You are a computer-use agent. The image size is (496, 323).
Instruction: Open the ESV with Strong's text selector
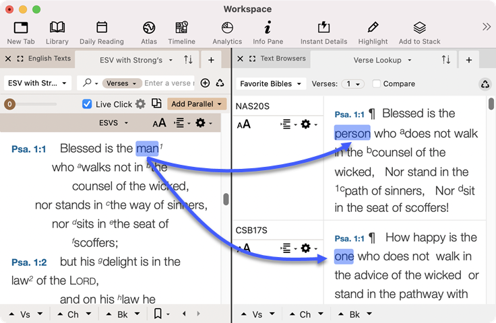coord(37,83)
